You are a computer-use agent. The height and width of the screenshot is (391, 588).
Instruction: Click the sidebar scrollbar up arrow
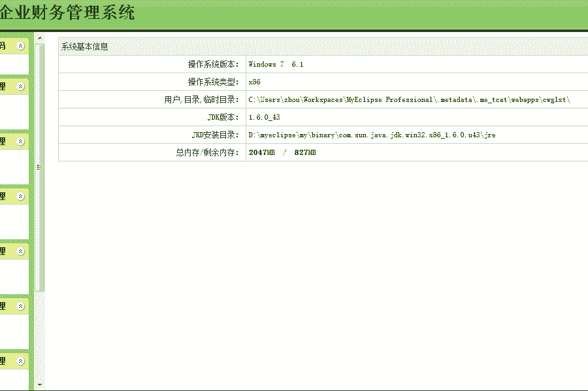40,37
